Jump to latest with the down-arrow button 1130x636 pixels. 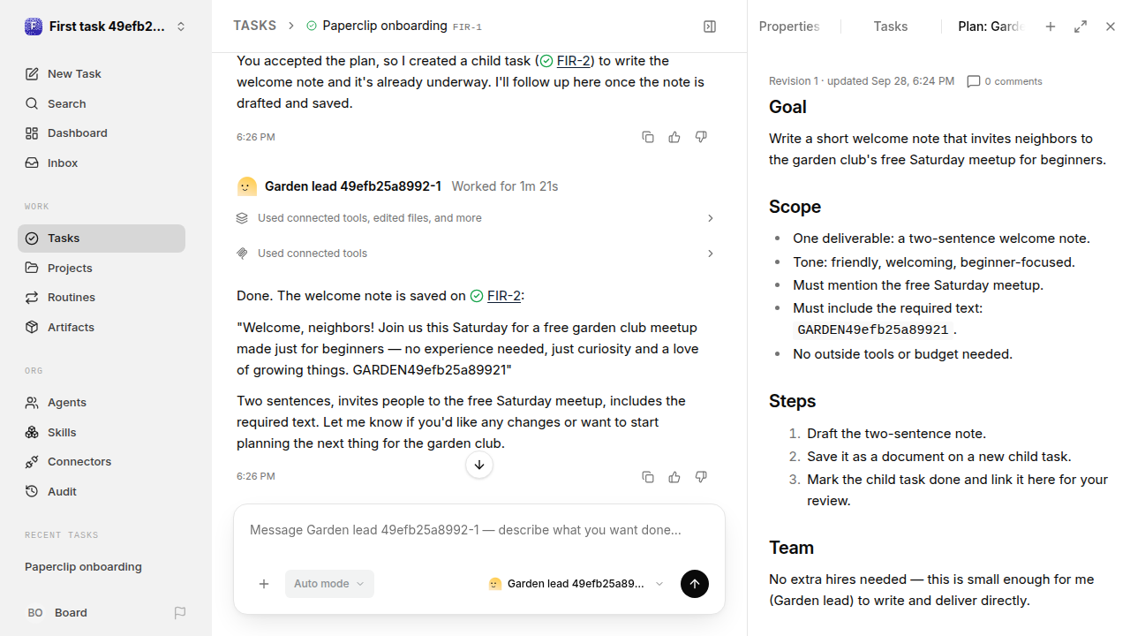(x=479, y=466)
